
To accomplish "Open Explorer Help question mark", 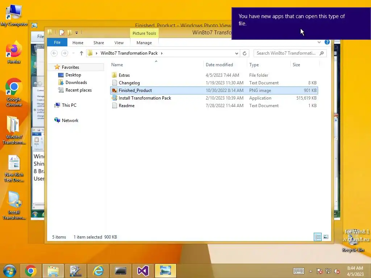I will point(327,42).
